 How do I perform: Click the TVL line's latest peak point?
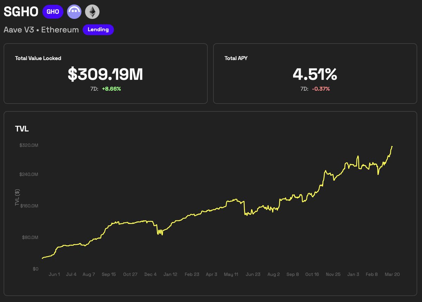[x=392, y=146]
